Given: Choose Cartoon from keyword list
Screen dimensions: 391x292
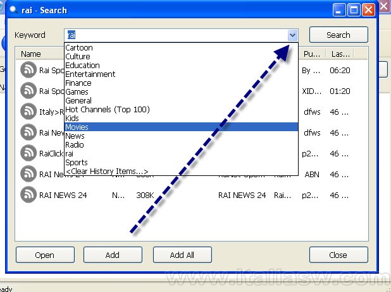Looking at the screenshot, I should click(181, 48).
